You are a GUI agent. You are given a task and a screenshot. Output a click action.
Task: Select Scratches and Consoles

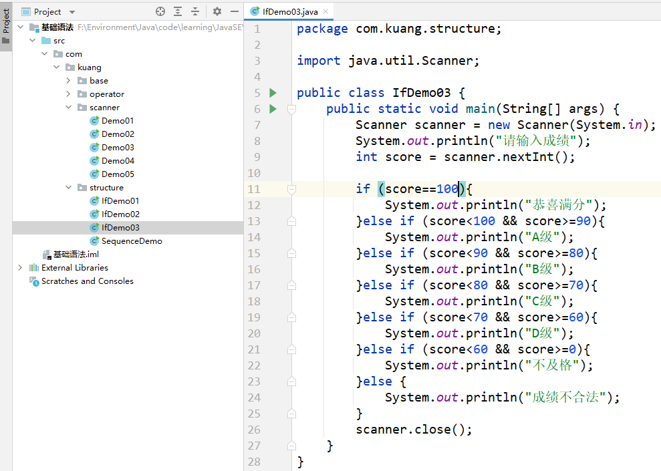pyautogui.click(x=88, y=281)
